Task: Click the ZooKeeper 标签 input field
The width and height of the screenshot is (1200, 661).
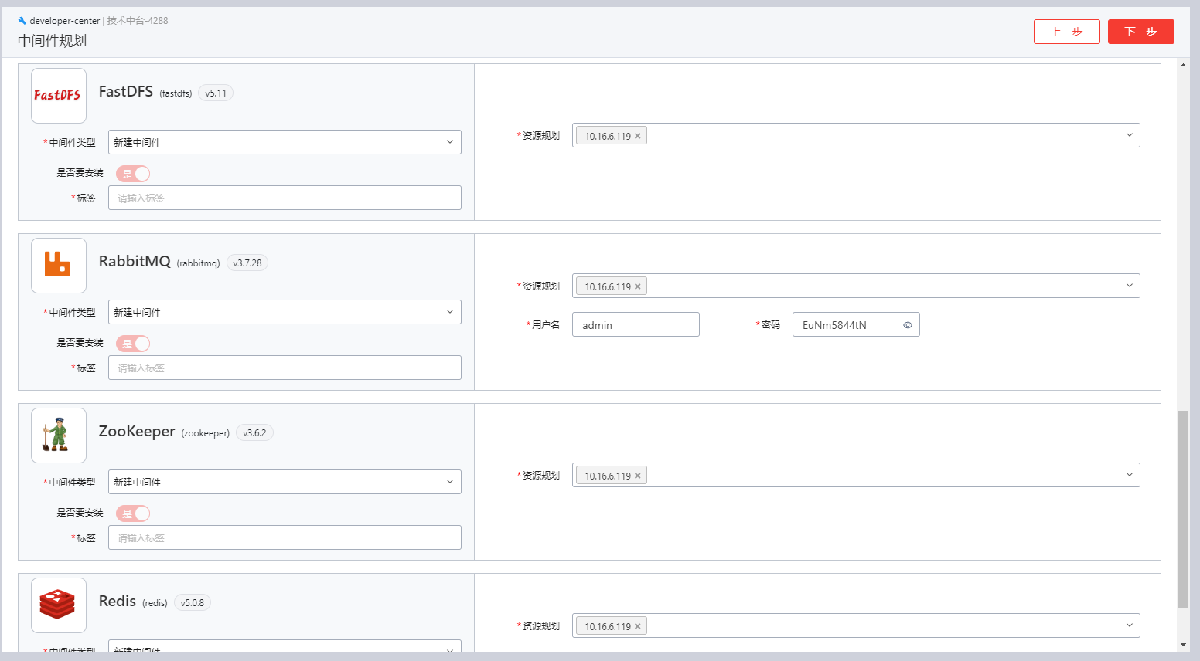Action: coord(285,537)
